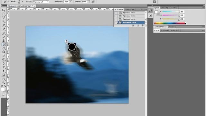Open the brush preset picker arrow
206x116 pixels.
(22, 2)
